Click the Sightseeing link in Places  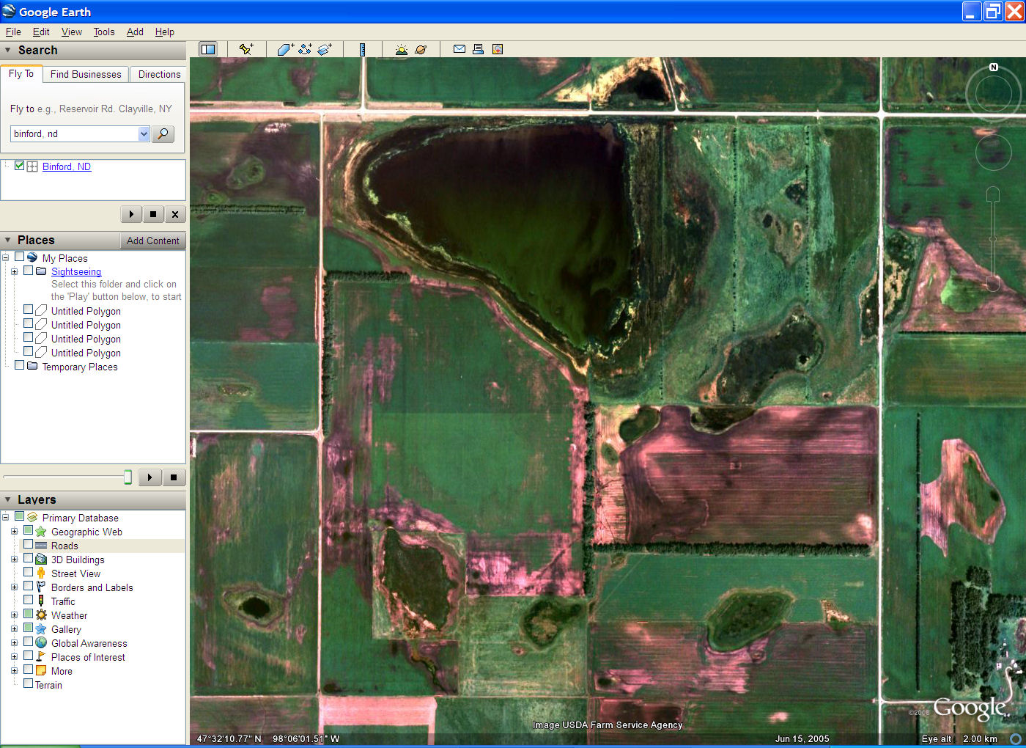[76, 271]
